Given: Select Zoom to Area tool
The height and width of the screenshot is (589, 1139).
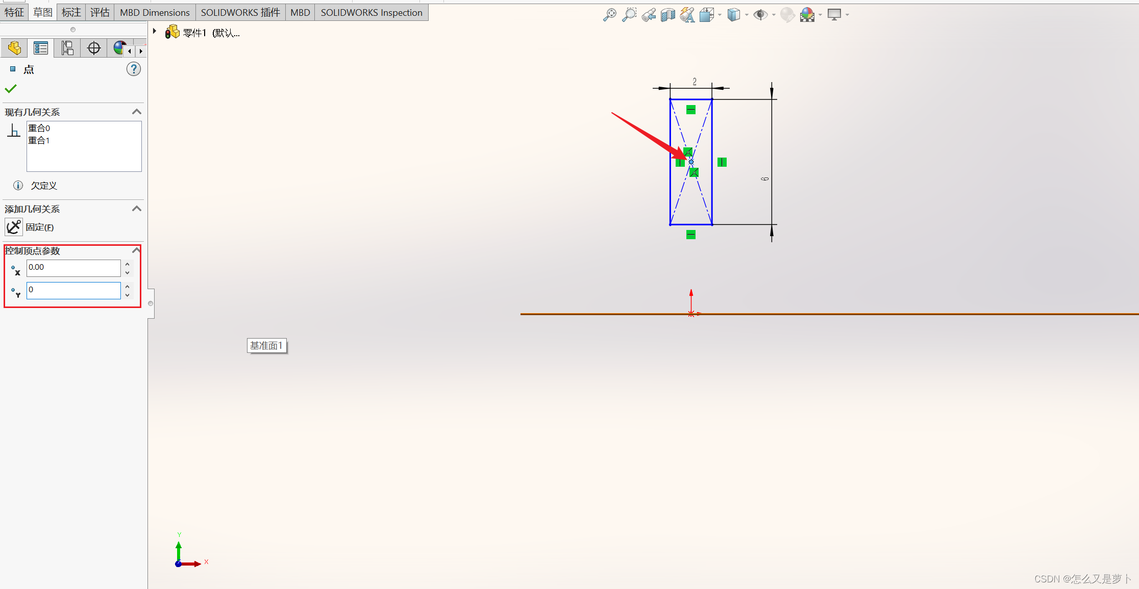Looking at the screenshot, I should (x=629, y=15).
